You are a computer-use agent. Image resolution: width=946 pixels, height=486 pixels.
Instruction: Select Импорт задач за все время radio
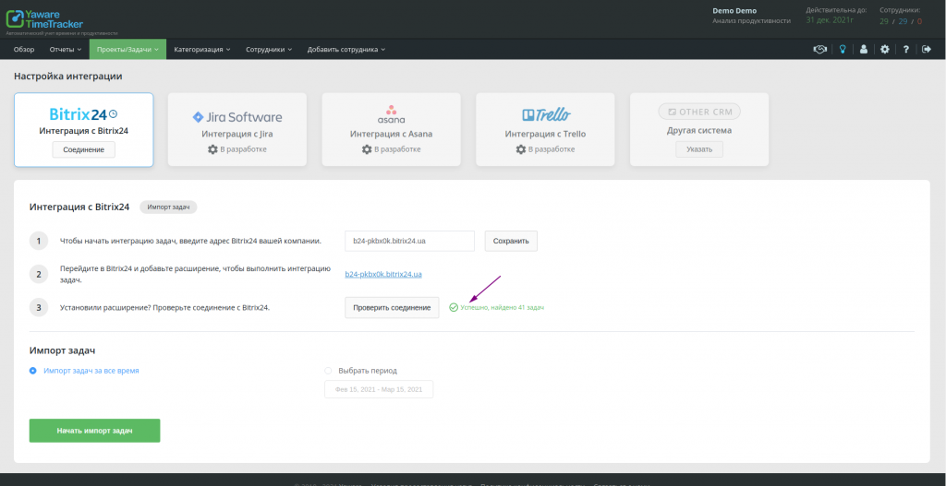[33, 371]
